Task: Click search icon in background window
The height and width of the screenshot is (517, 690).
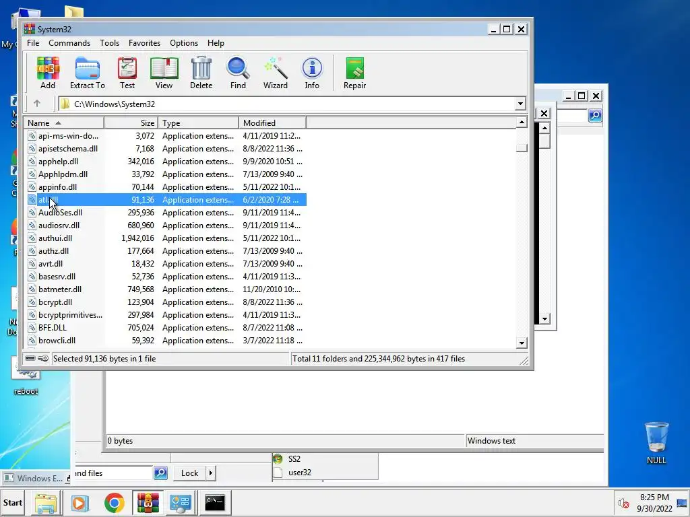Action: pyautogui.click(x=595, y=116)
